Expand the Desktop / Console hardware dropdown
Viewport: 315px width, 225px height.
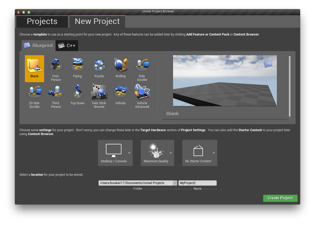point(129,153)
